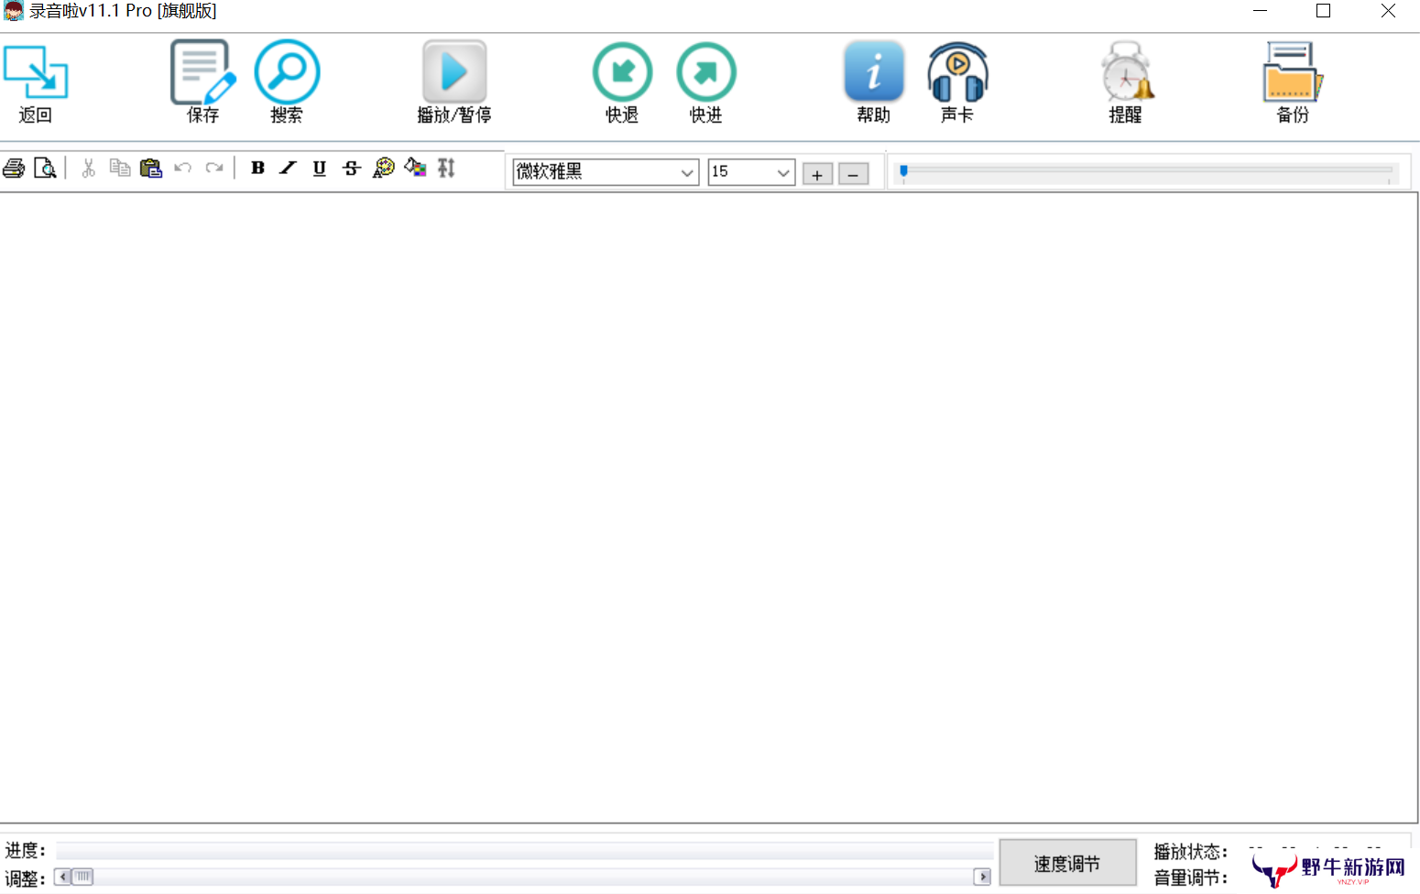Increase font size with plus button

(x=817, y=174)
